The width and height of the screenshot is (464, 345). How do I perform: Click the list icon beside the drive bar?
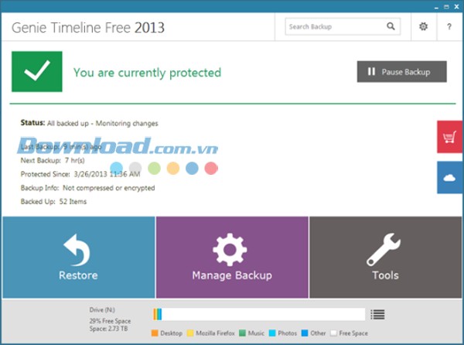(x=377, y=314)
